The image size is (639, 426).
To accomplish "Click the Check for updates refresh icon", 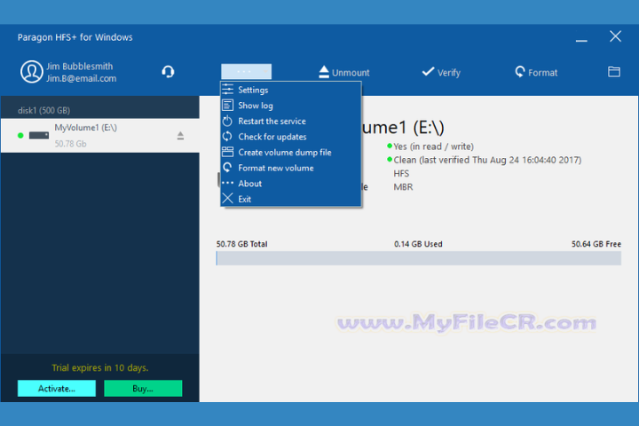I will click(227, 136).
